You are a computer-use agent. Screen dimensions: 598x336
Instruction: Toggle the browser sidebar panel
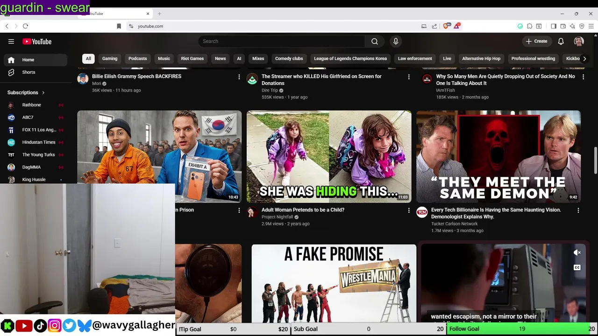pos(554,26)
